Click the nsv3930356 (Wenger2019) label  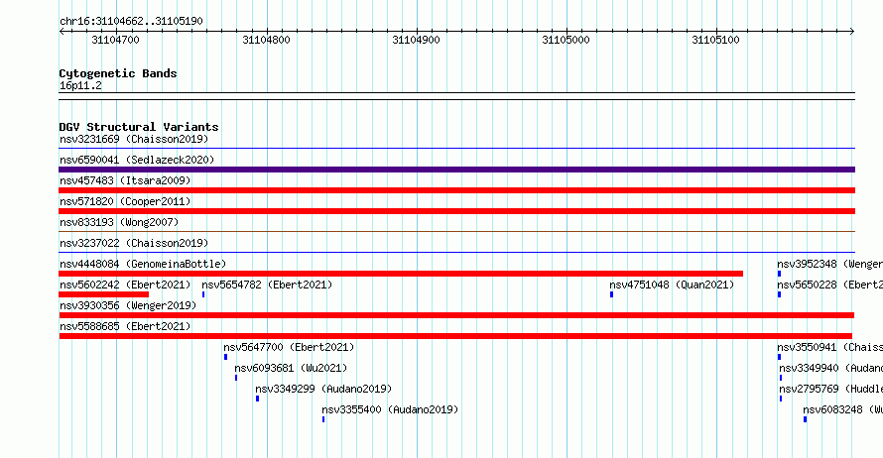(128, 305)
